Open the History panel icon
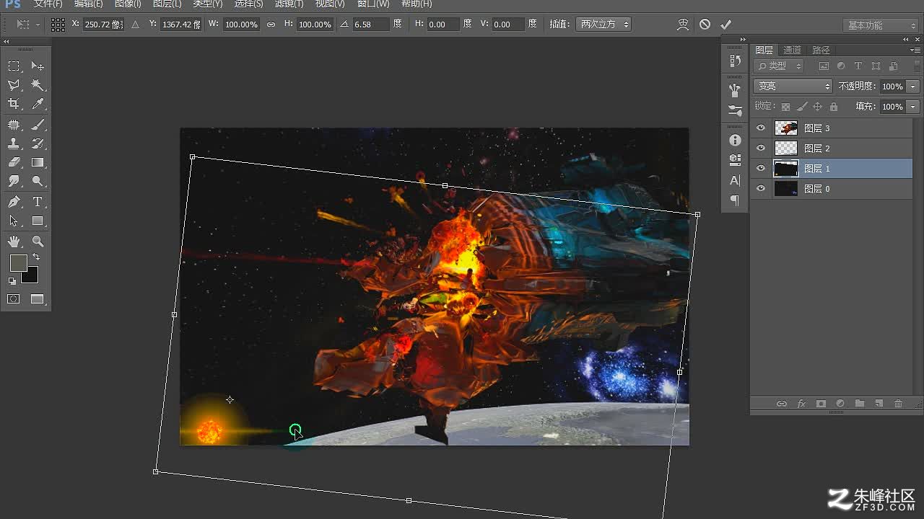924x519 pixels. (x=735, y=61)
